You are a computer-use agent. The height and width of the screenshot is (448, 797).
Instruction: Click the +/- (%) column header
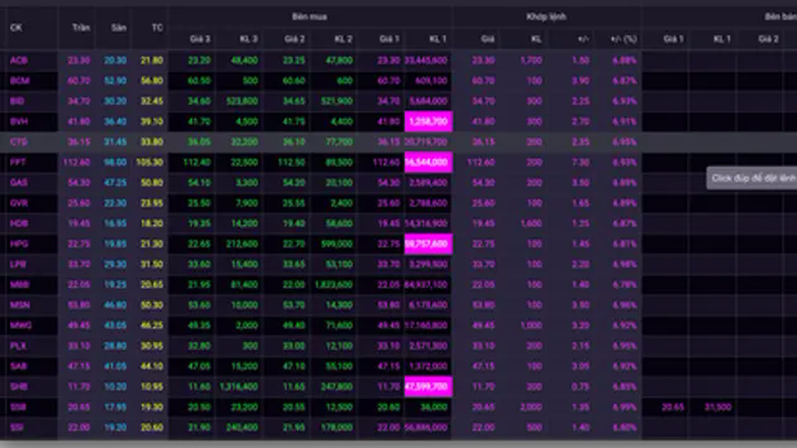tap(623, 39)
